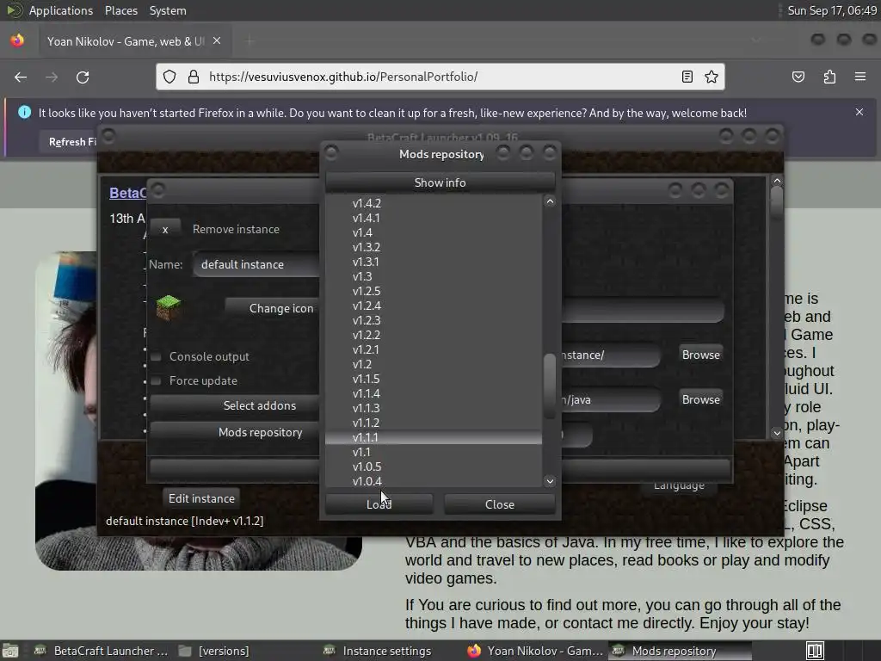Screen dimensions: 881x661
Task: Click the x button beside Remove instance
Action: [x=165, y=229]
